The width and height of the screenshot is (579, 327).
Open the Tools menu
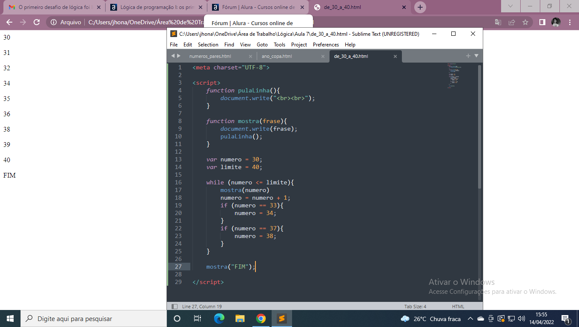tap(280, 44)
